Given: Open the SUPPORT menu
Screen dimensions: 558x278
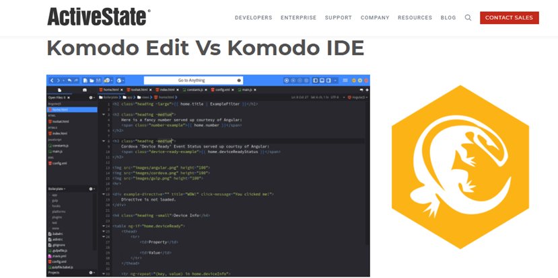Looking at the screenshot, I should coord(339,17).
